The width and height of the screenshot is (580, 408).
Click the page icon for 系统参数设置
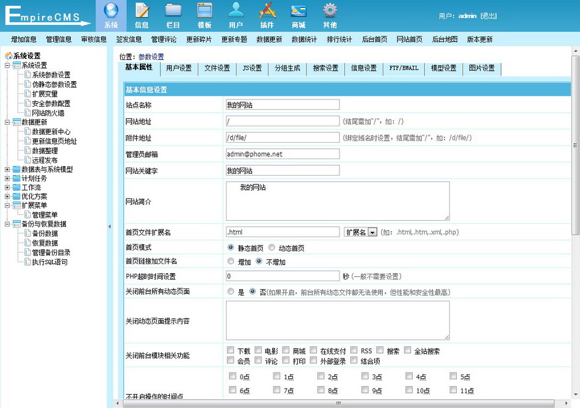tap(27, 74)
